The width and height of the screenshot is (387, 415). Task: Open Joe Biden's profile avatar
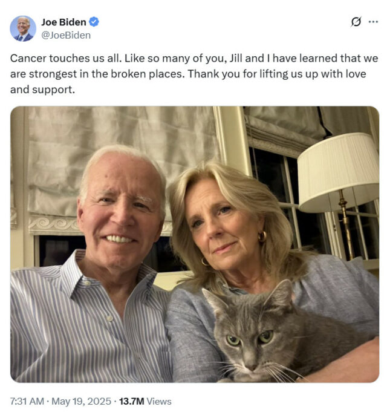[23, 28]
